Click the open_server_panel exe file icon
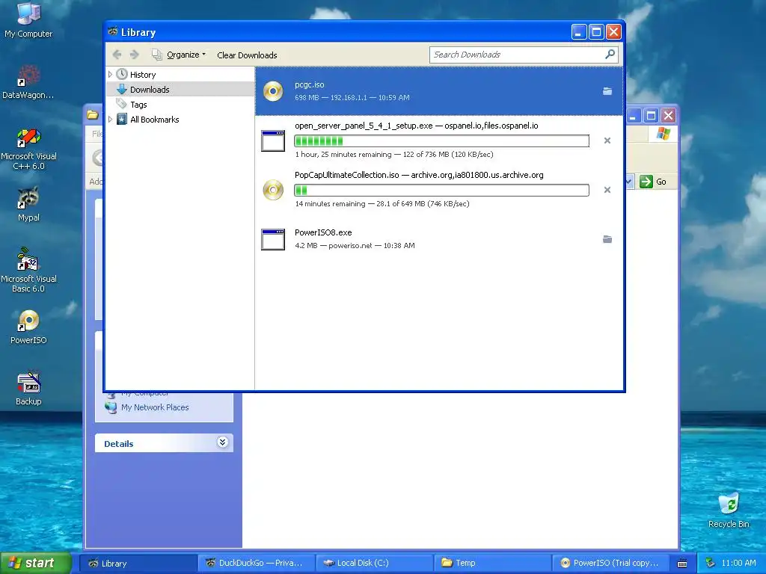 [273, 141]
